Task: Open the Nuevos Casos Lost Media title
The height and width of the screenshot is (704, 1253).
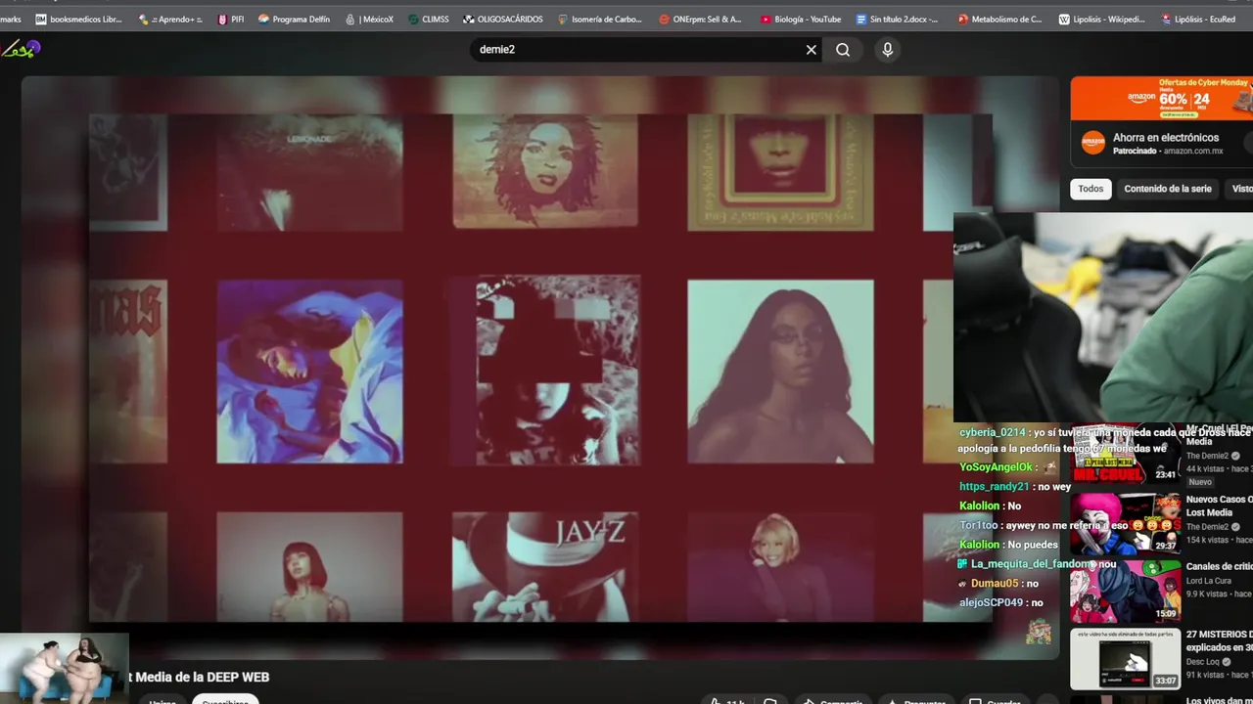Action: click(x=1219, y=506)
